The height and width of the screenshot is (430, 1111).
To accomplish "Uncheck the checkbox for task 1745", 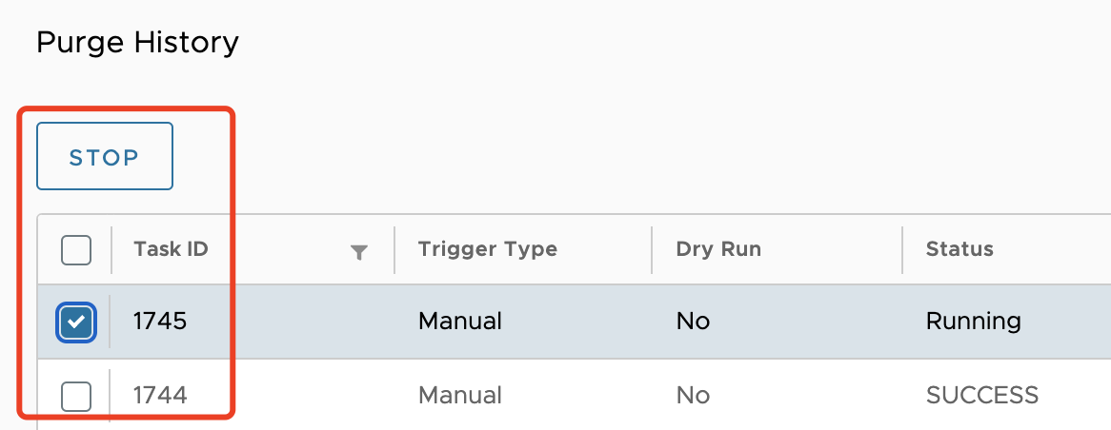I will [76, 322].
